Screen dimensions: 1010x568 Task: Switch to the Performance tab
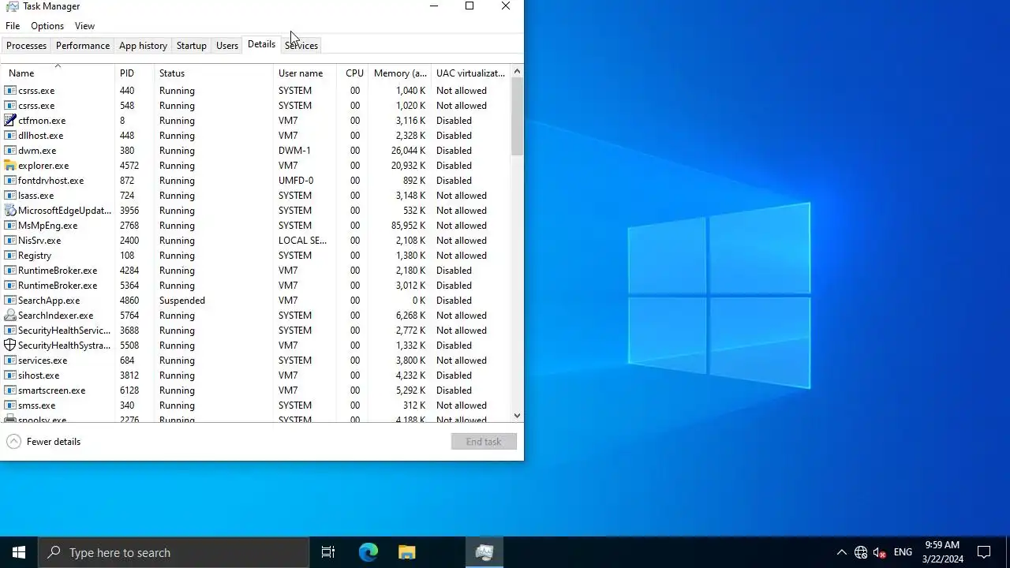[x=83, y=46]
